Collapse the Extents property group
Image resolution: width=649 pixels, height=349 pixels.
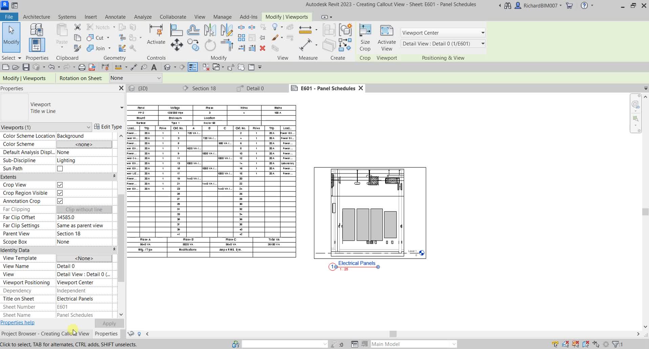pyautogui.click(x=114, y=177)
